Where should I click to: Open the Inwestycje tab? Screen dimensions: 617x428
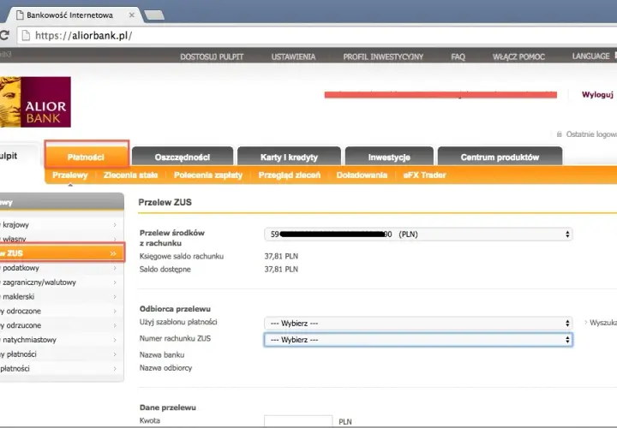(x=389, y=157)
